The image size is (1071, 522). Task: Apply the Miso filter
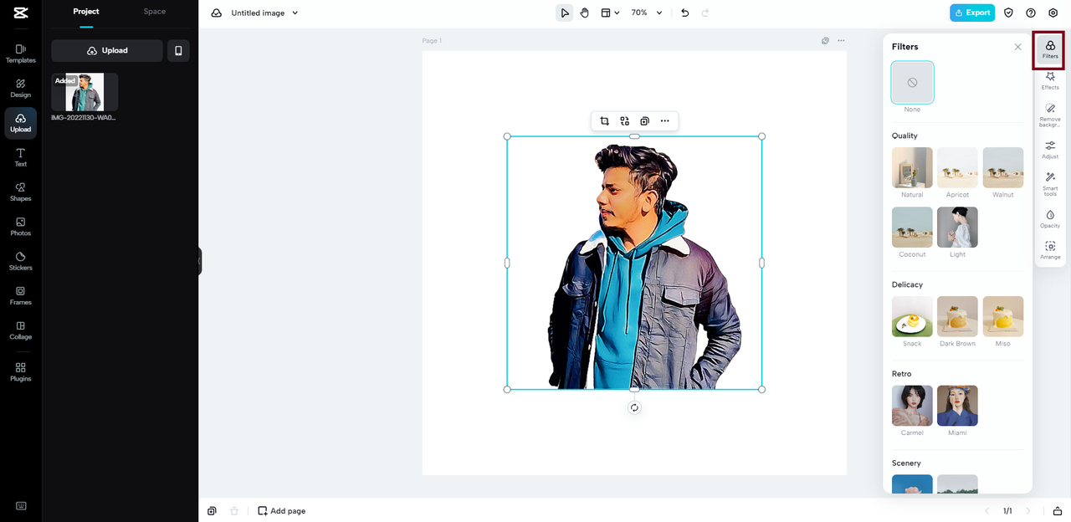[x=1002, y=316]
